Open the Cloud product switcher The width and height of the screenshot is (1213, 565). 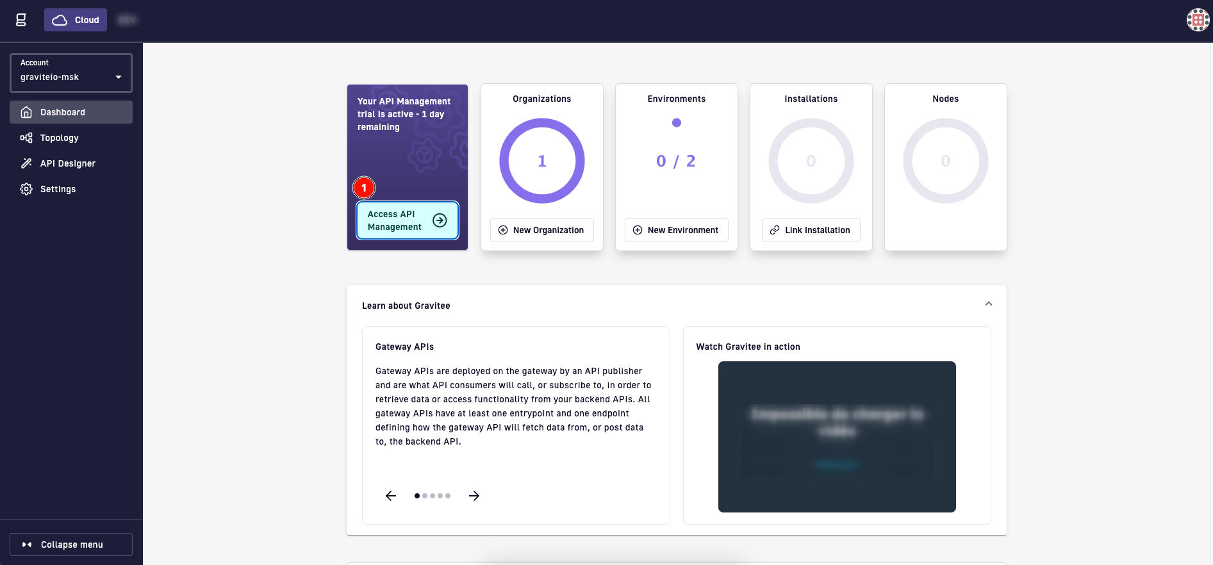click(76, 20)
